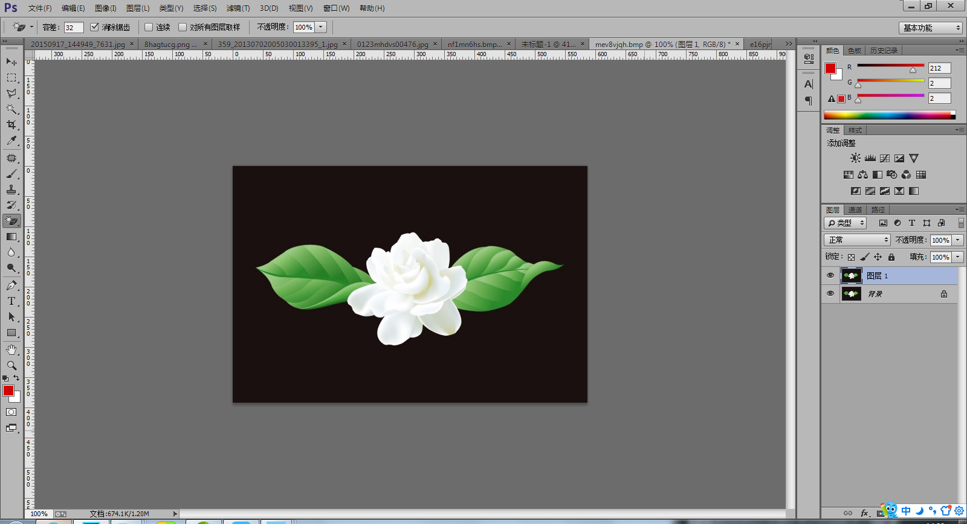This screenshot has width=967, height=524.
Task: Open the 文件(F) menu
Action: (40, 8)
